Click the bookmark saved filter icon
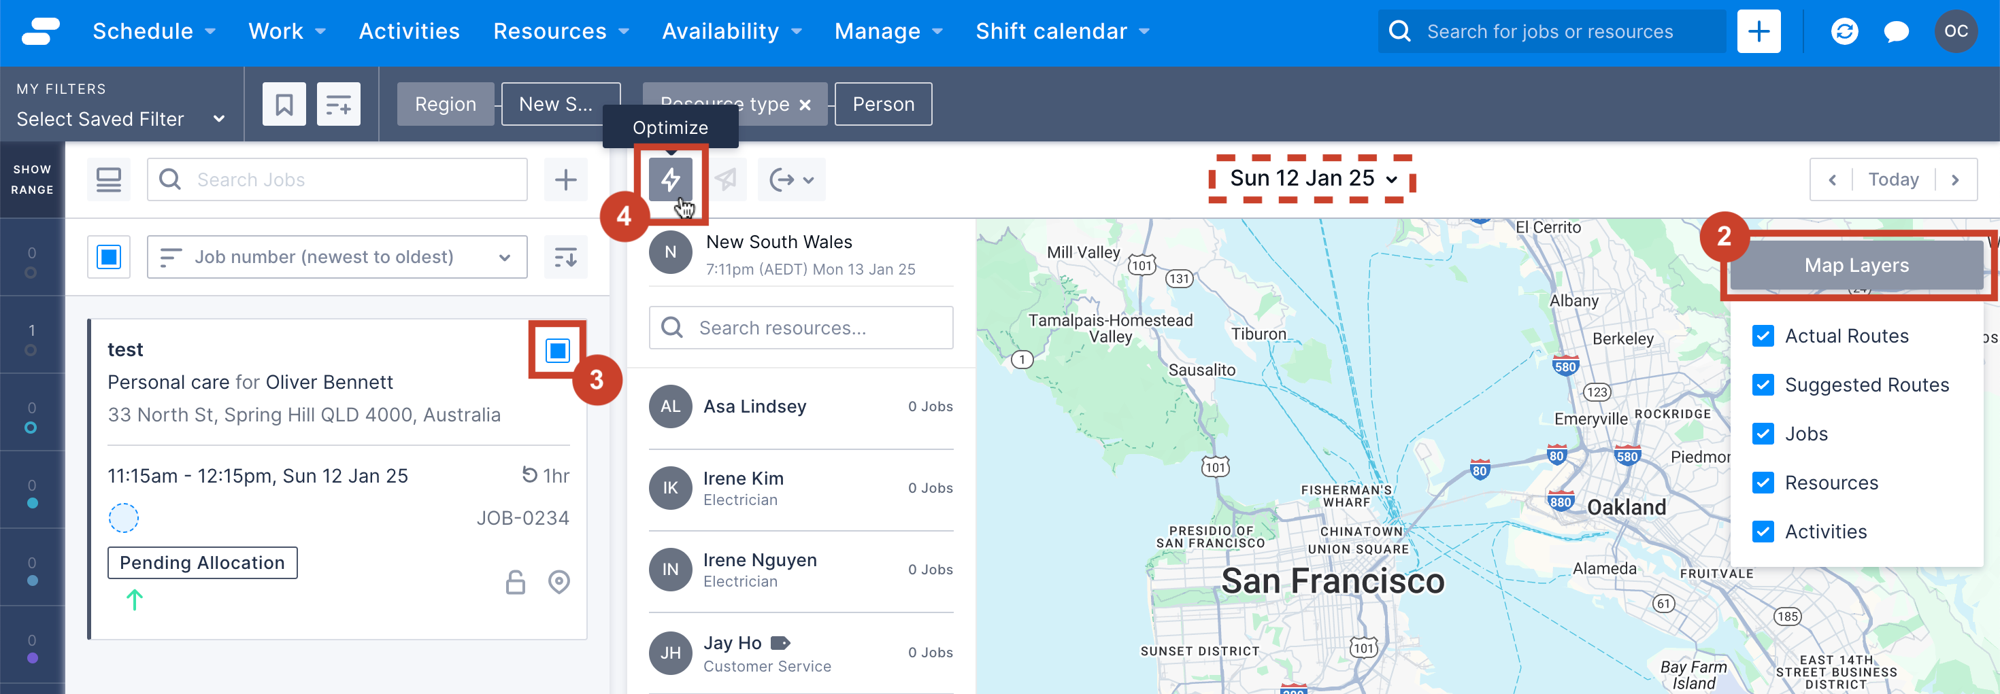Viewport: 2000px width, 694px height. pyautogui.click(x=284, y=104)
